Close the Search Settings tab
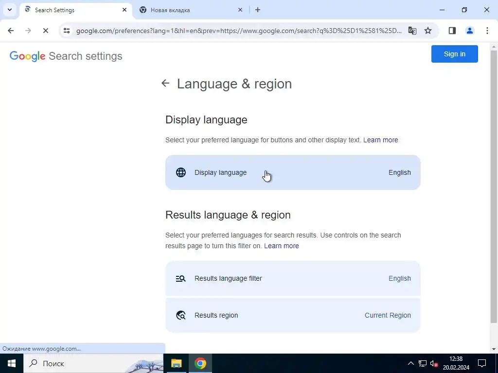The height and width of the screenshot is (373, 498). pos(124,10)
